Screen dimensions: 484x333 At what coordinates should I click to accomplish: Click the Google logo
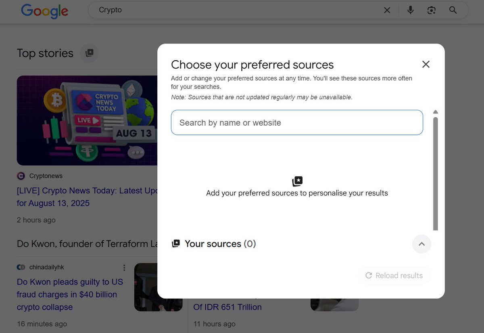point(45,10)
